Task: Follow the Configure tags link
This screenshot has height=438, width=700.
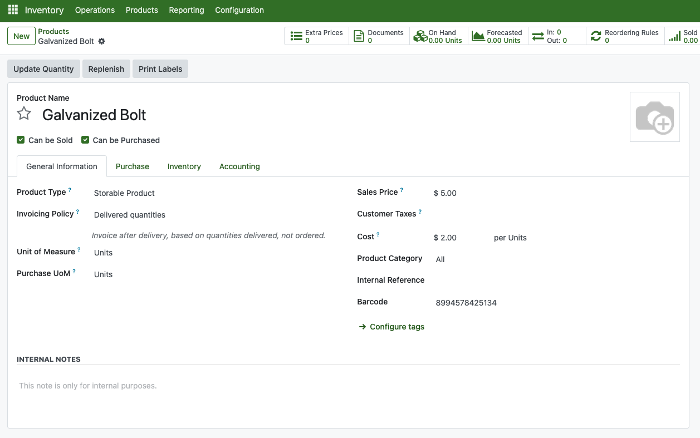Action: (x=396, y=327)
